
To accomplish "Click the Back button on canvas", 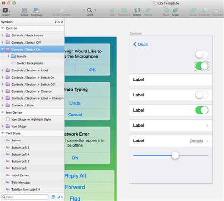I will click(140, 44).
